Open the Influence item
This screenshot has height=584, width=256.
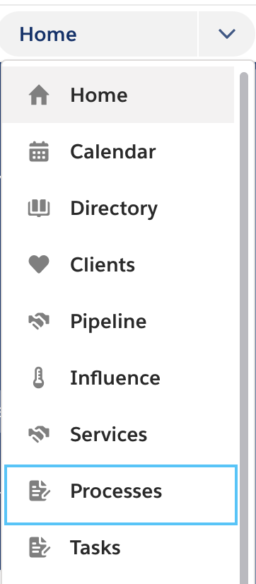pos(115,378)
